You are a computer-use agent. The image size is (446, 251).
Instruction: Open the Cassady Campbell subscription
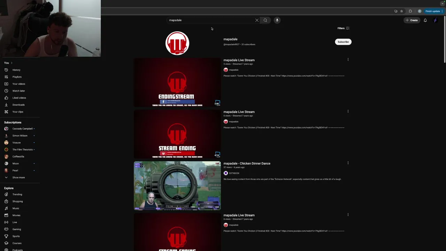click(20, 129)
